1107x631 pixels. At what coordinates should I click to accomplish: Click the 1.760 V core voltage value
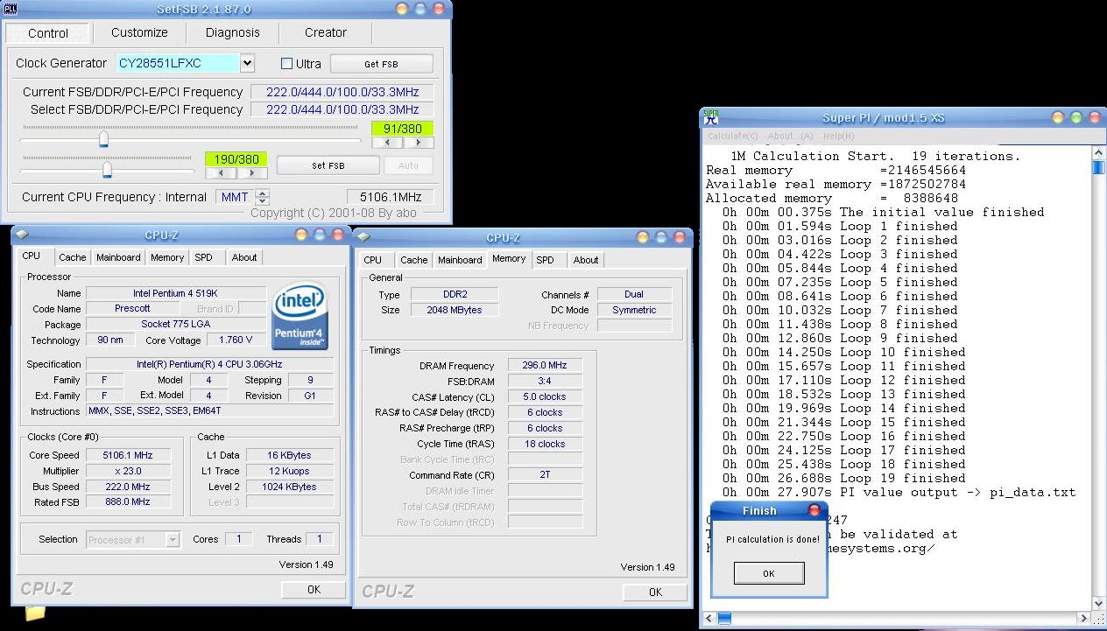(x=236, y=340)
